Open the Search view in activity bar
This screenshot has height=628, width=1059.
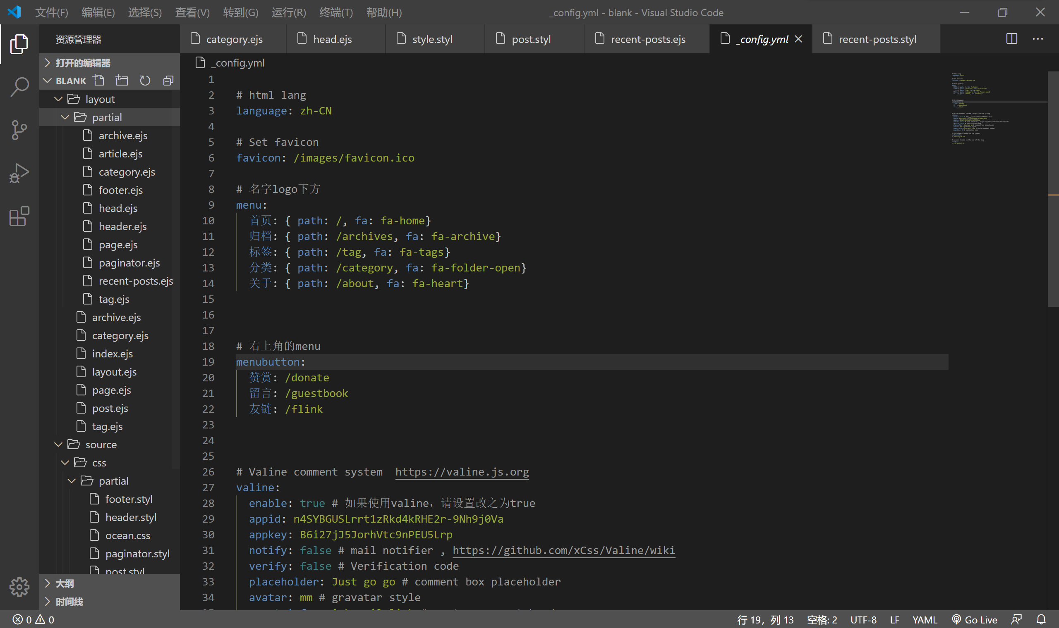point(19,87)
